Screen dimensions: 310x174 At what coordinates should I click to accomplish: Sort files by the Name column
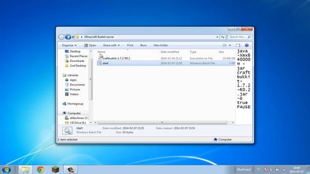click(x=101, y=52)
